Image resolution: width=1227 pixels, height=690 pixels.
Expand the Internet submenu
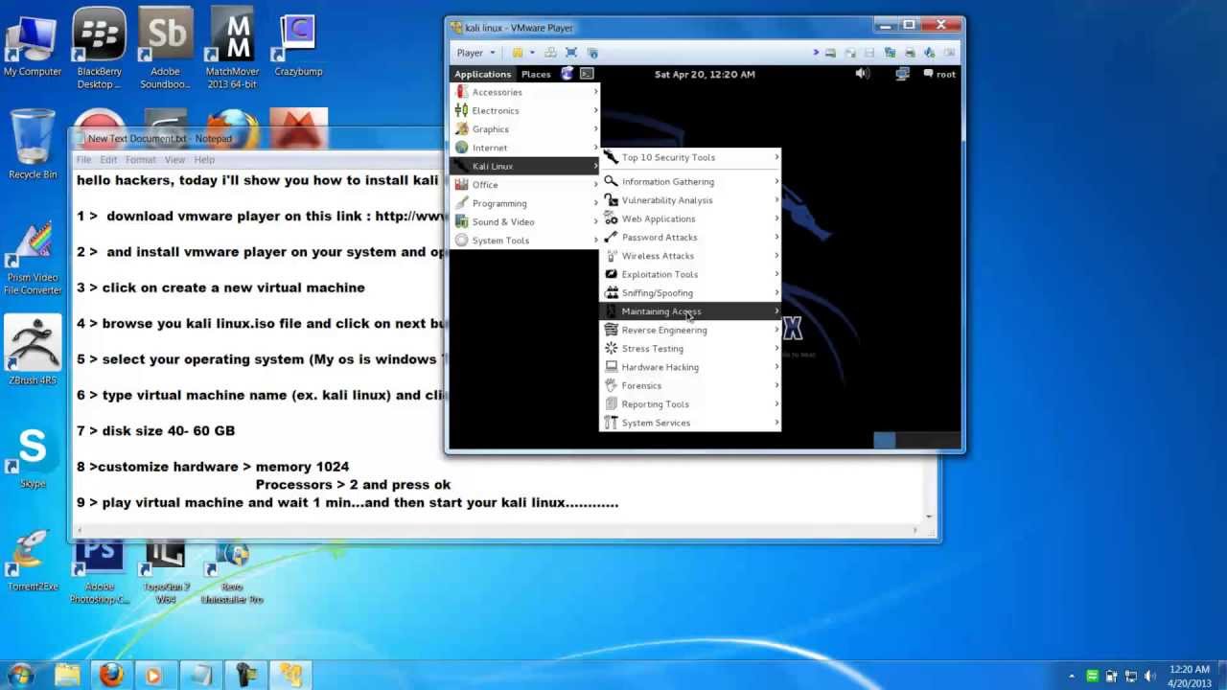click(525, 148)
